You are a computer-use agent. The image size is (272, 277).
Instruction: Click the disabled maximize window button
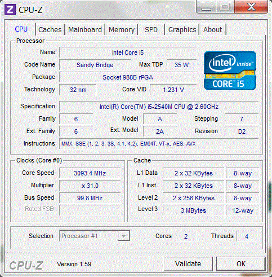coord(225,7)
